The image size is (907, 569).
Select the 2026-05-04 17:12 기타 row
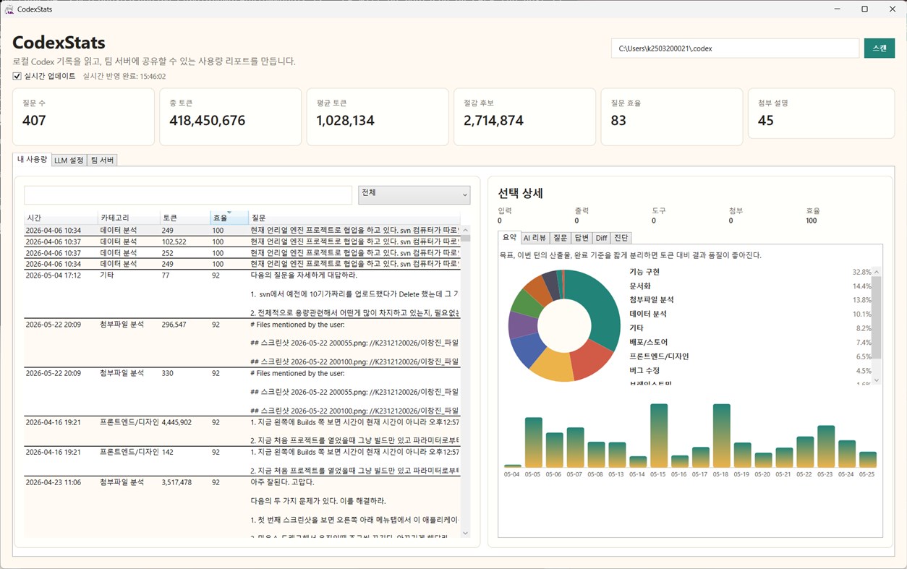click(x=242, y=294)
